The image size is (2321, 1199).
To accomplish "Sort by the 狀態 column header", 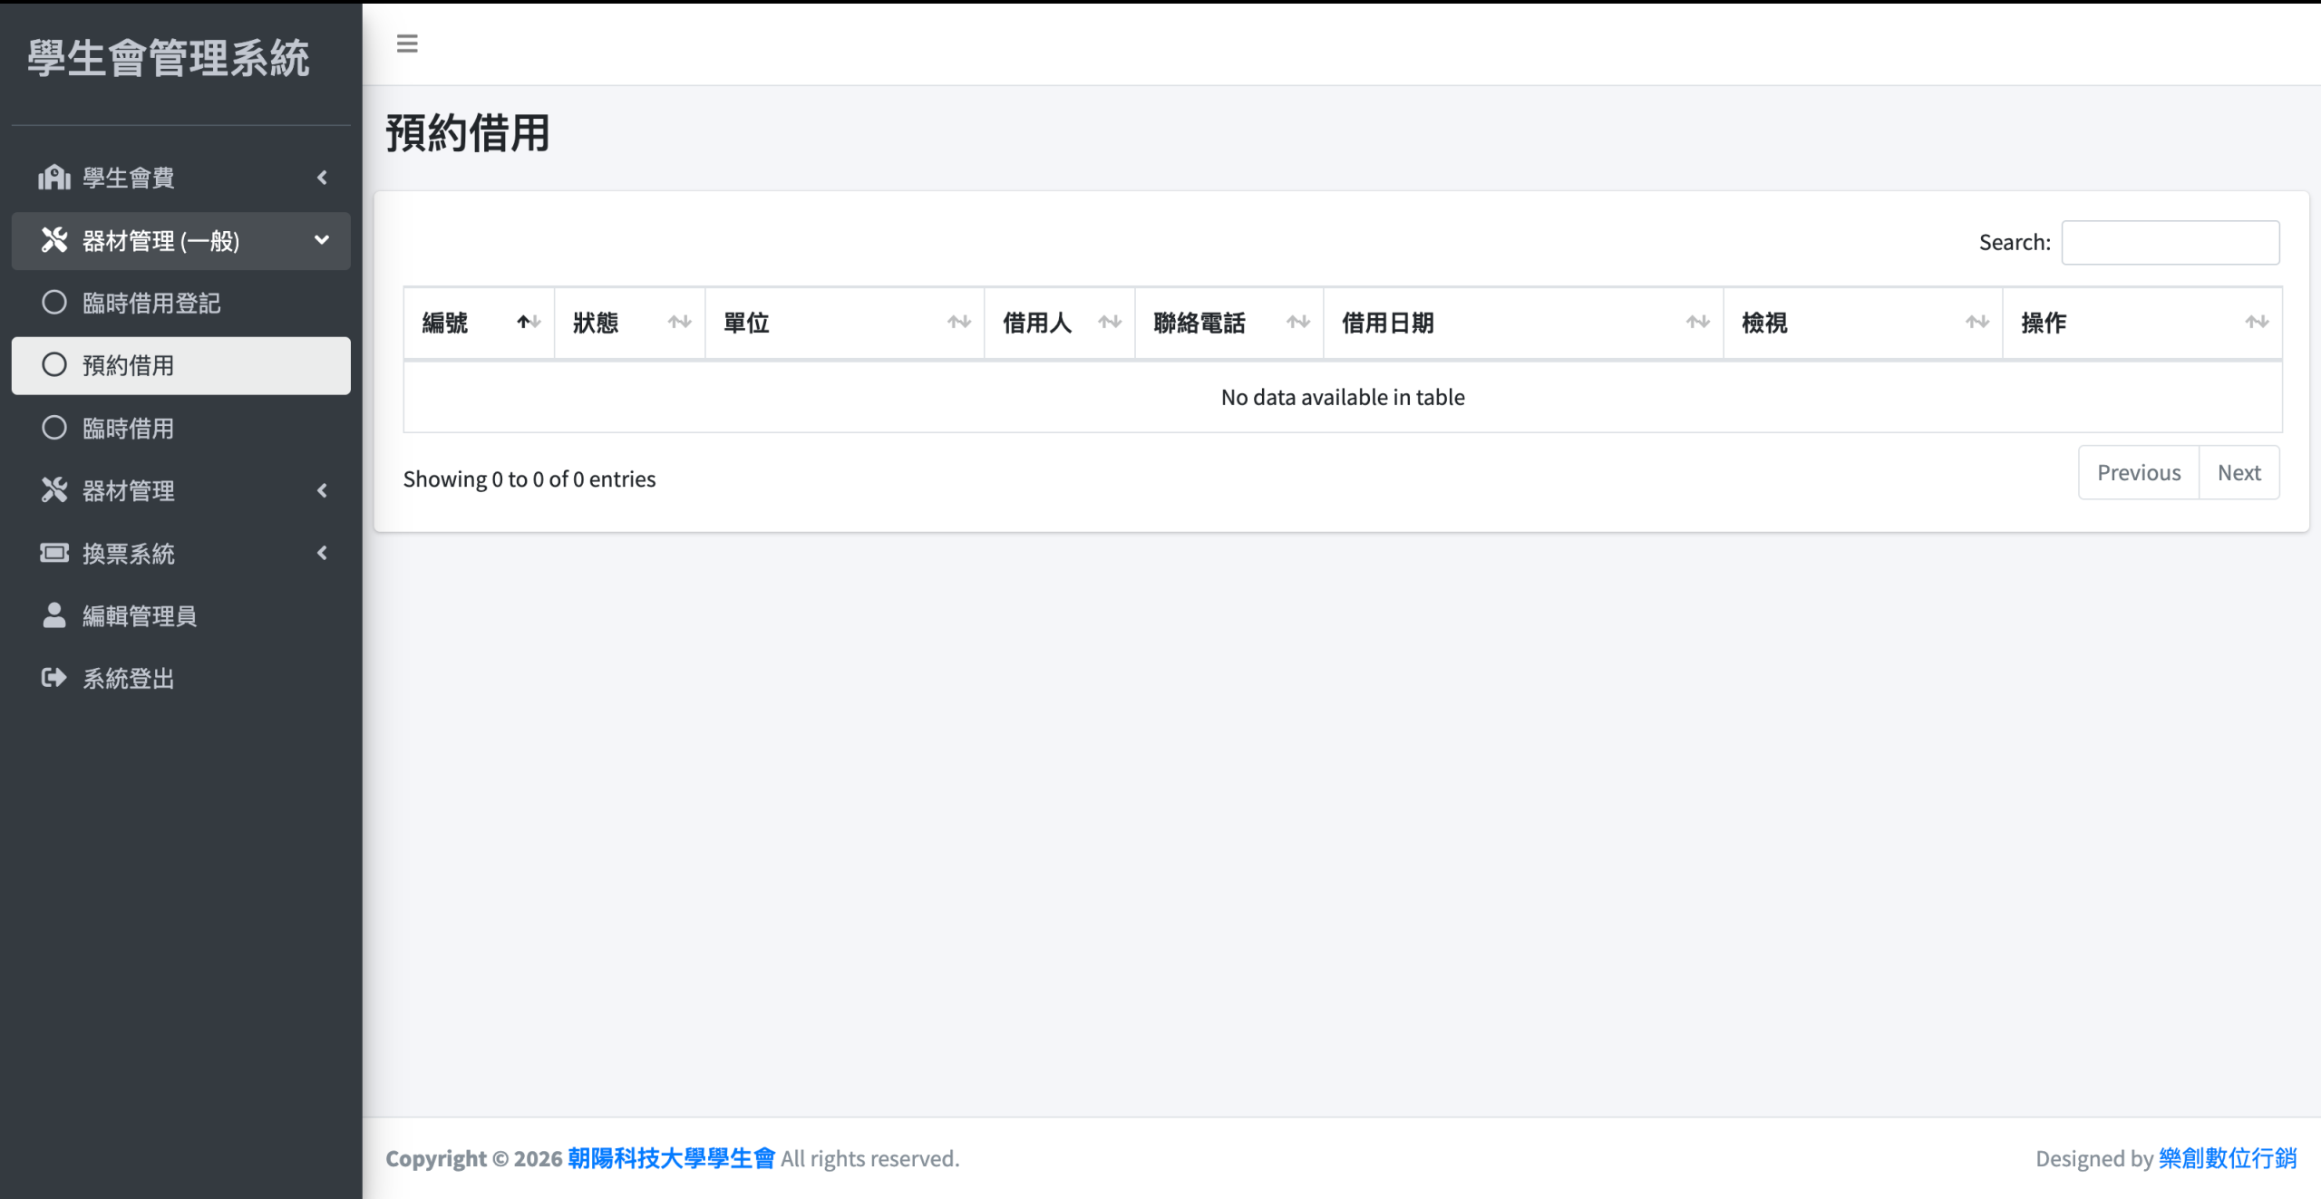I will coord(597,323).
